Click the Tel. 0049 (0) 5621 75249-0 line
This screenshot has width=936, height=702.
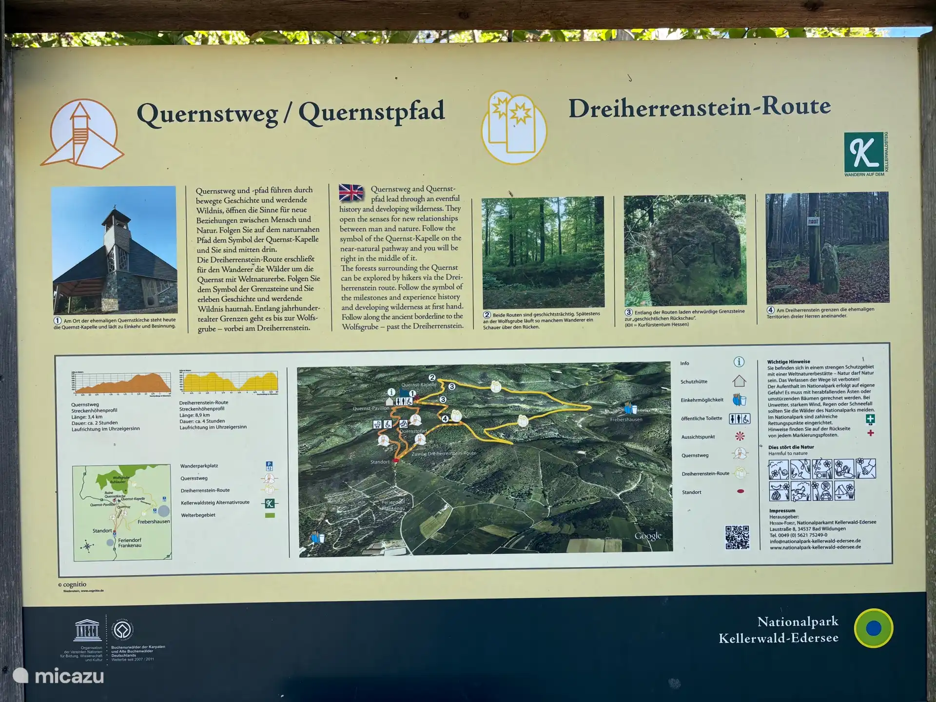point(798,535)
